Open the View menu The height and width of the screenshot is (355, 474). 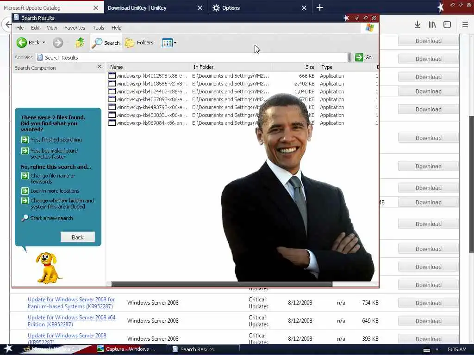[x=52, y=28]
